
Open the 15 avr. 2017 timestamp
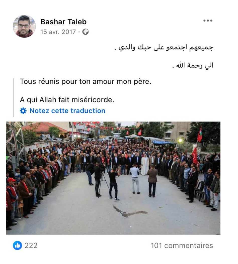[x=58, y=32]
